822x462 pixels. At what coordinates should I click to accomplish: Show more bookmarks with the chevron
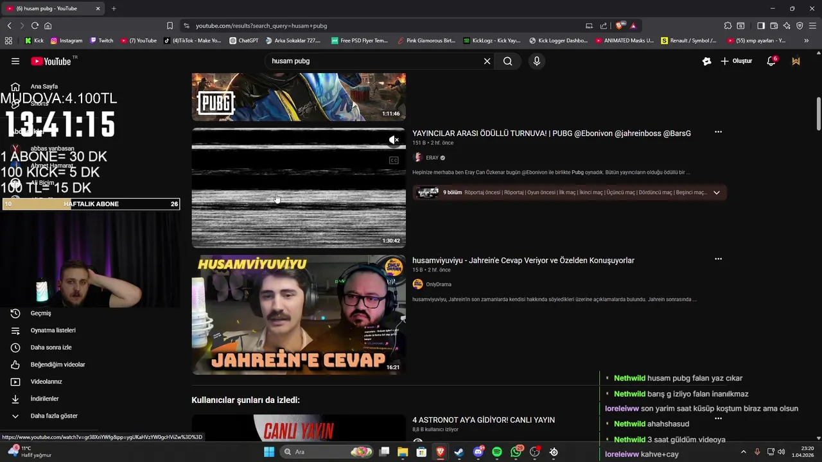point(806,40)
